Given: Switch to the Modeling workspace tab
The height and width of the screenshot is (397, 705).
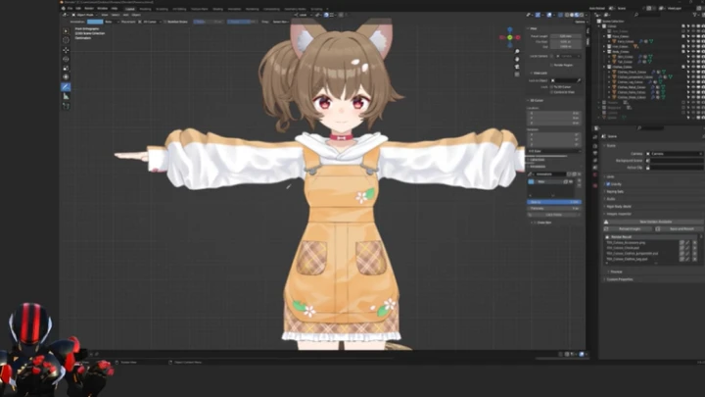Looking at the screenshot, I should (145, 9).
